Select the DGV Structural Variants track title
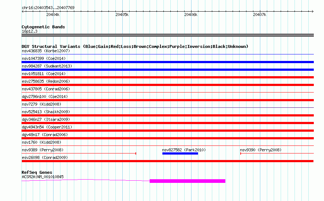The width and height of the screenshot is (324, 201). (x=135, y=46)
